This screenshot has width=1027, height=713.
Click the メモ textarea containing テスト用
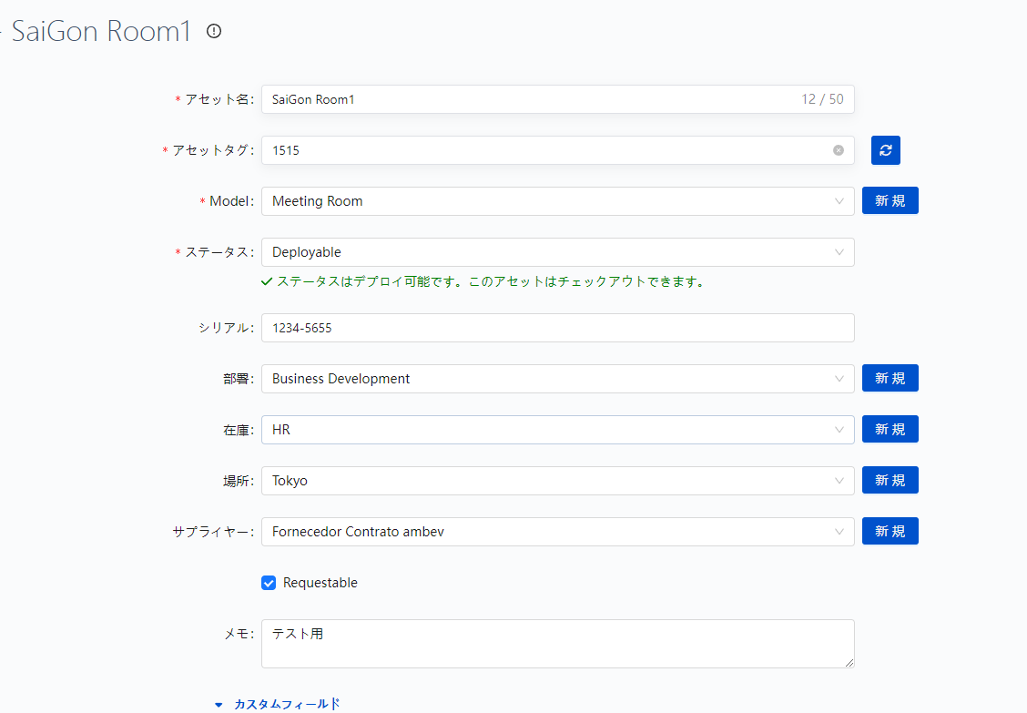[556, 644]
